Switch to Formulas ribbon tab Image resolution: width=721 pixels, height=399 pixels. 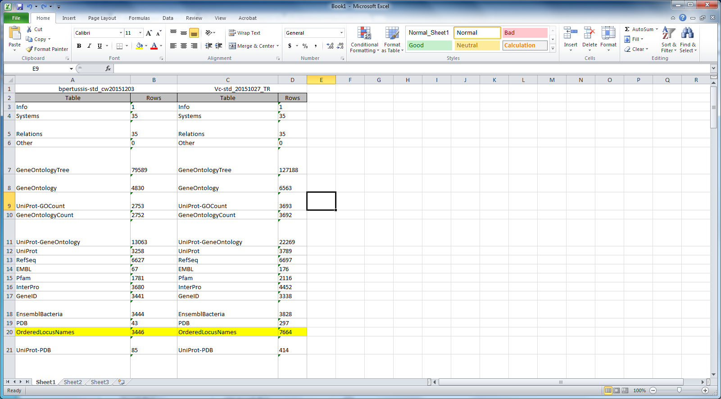click(139, 18)
